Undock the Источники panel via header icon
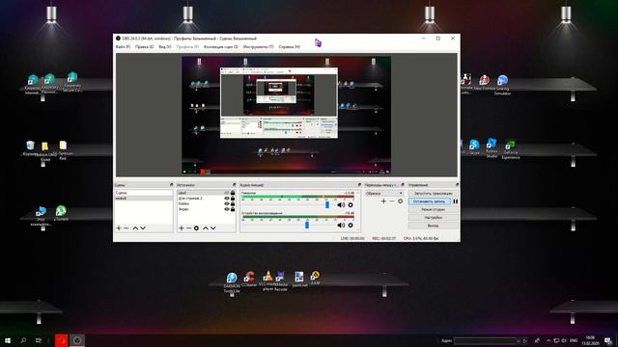The width and height of the screenshot is (618, 347). [x=234, y=184]
